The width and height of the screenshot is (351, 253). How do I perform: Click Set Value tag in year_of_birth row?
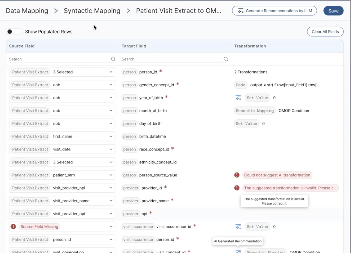tap(257, 98)
